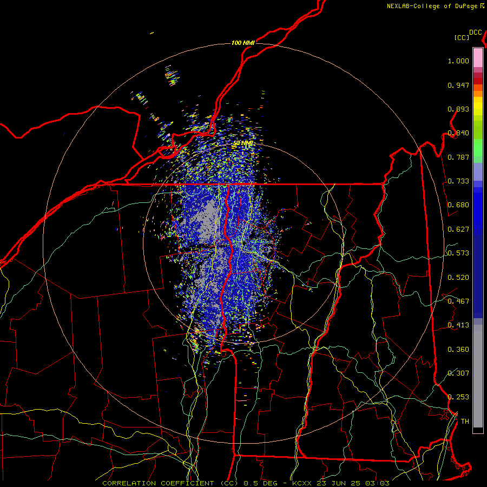
Task: Click the [CC] units label
Action: 462,37
